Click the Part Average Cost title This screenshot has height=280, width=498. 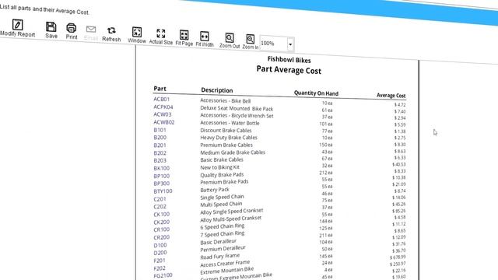(x=289, y=69)
